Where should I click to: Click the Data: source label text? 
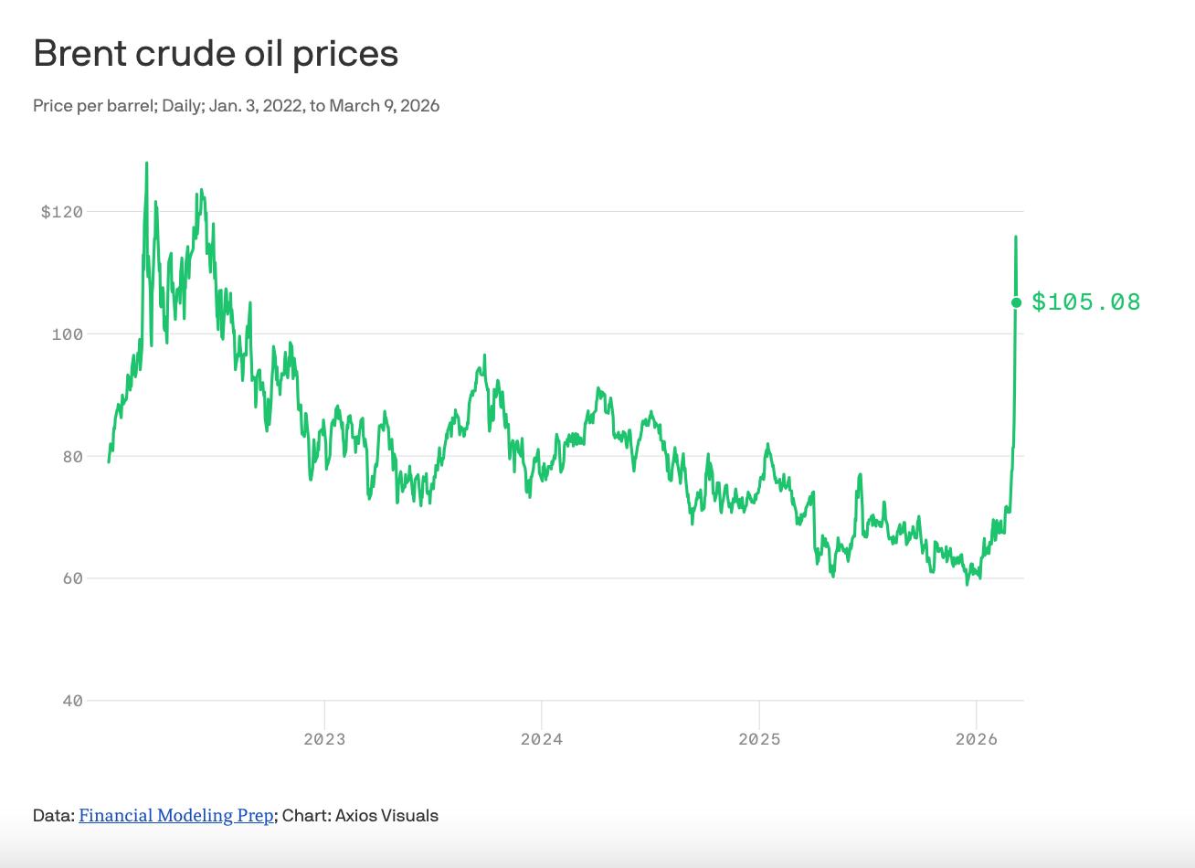(x=54, y=816)
